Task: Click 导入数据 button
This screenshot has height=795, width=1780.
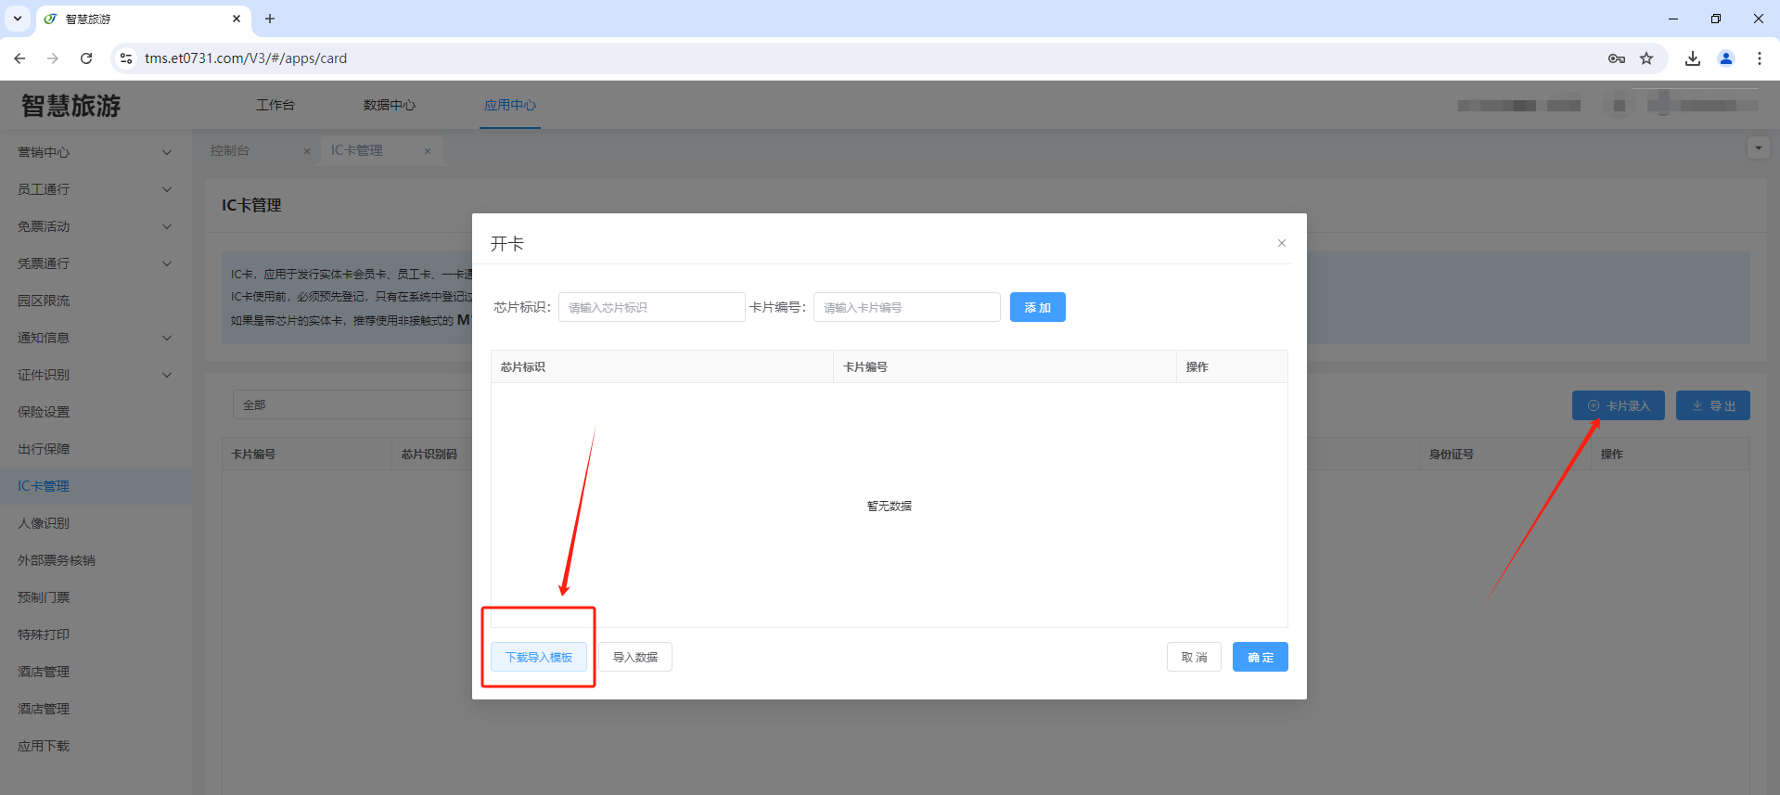Action: coord(635,658)
